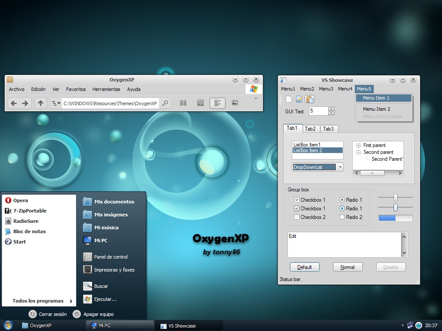Click Cerrar sesión button
Image resolution: width=442 pixels, height=331 pixels.
tap(48, 314)
